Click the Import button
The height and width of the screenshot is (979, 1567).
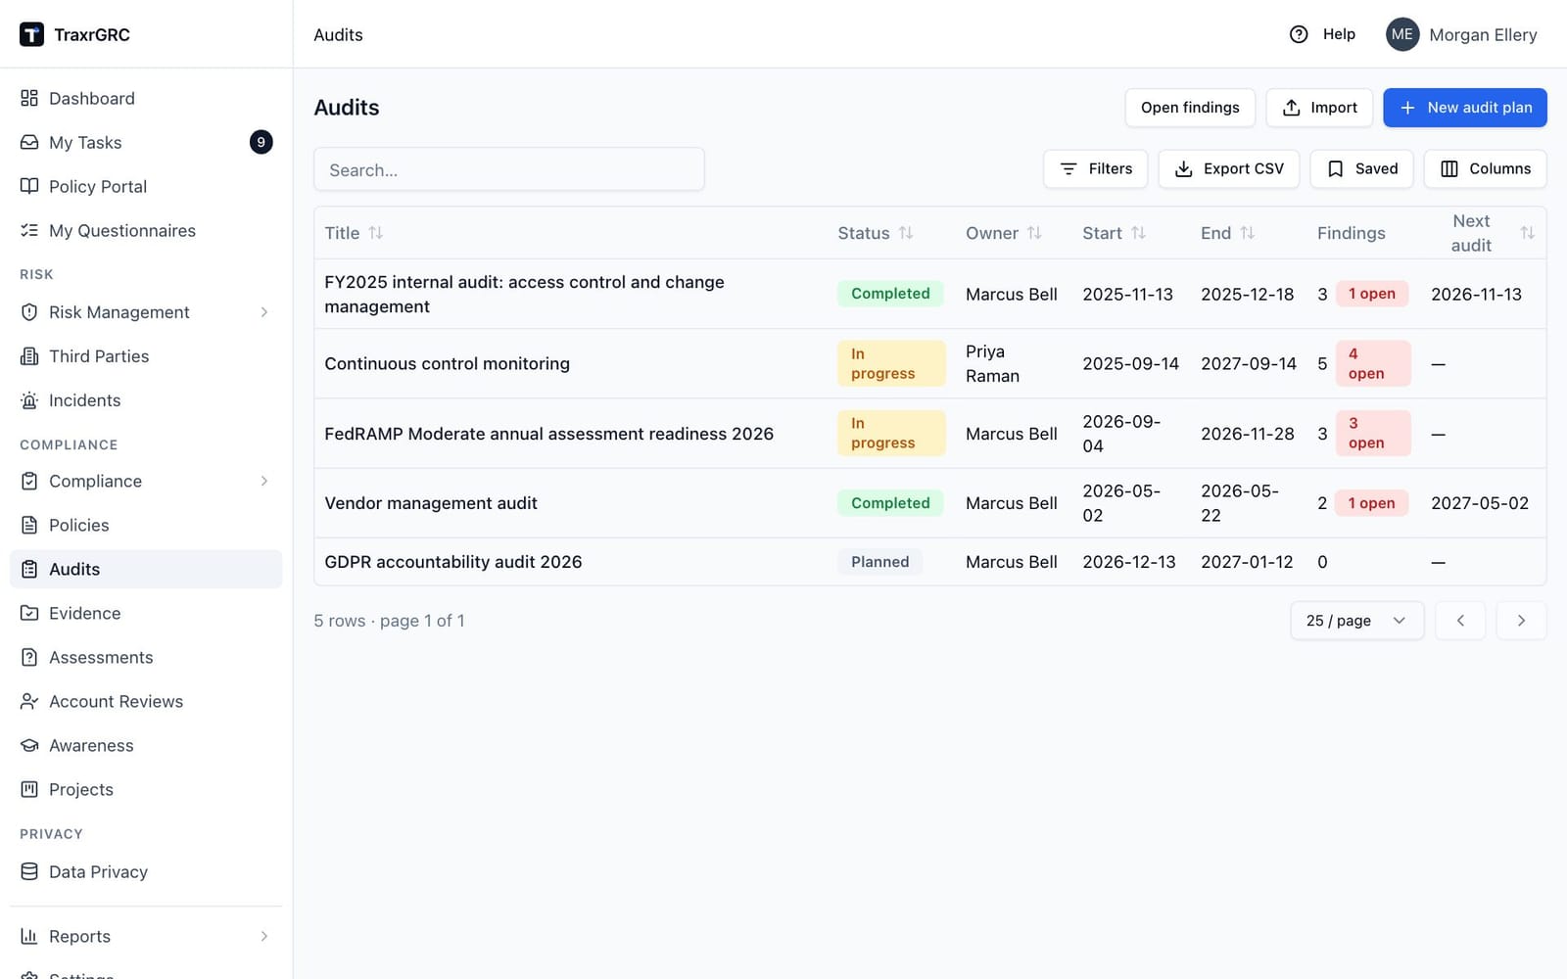[1319, 108]
